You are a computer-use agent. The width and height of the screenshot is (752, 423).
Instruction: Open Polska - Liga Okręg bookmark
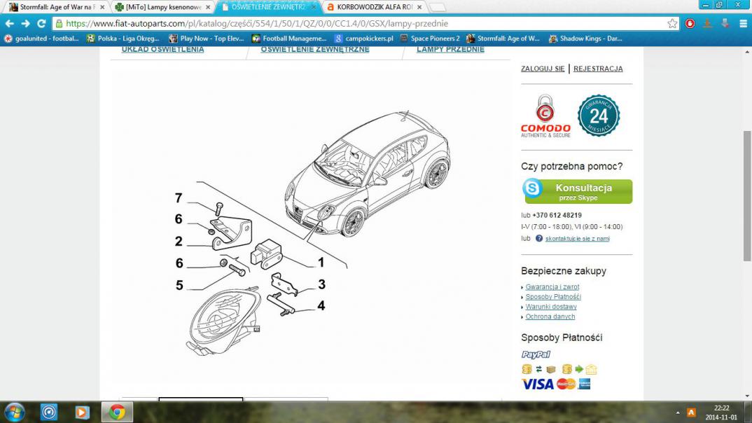pos(123,39)
